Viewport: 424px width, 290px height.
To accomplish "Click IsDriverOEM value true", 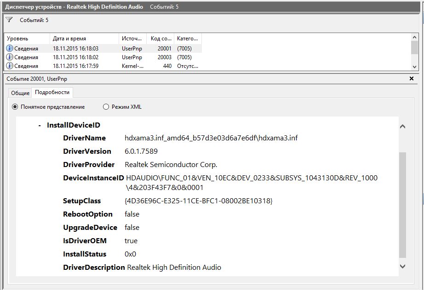I will 131,240.
